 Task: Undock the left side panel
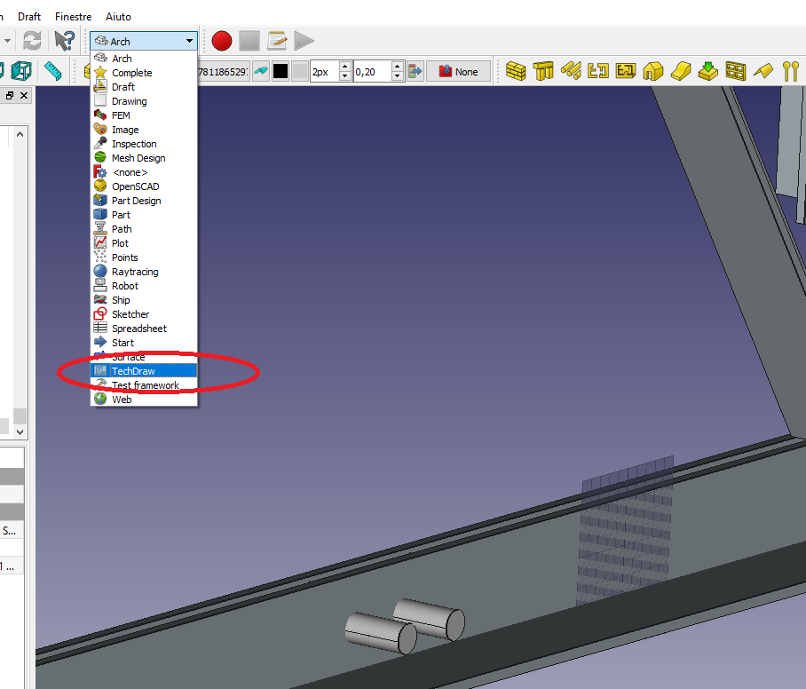click(10, 96)
